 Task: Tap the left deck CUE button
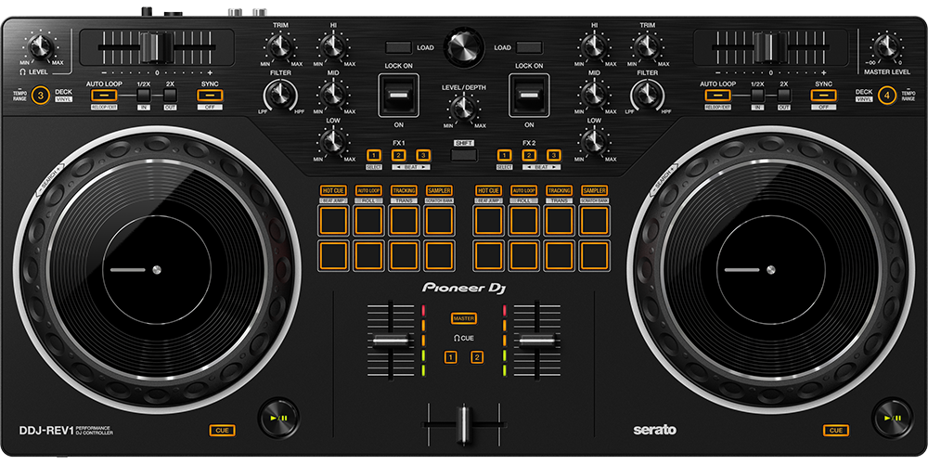pos(222,431)
